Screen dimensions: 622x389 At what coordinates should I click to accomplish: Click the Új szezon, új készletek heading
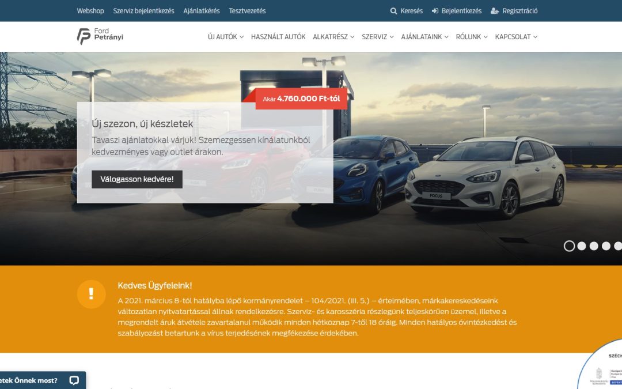tap(142, 124)
